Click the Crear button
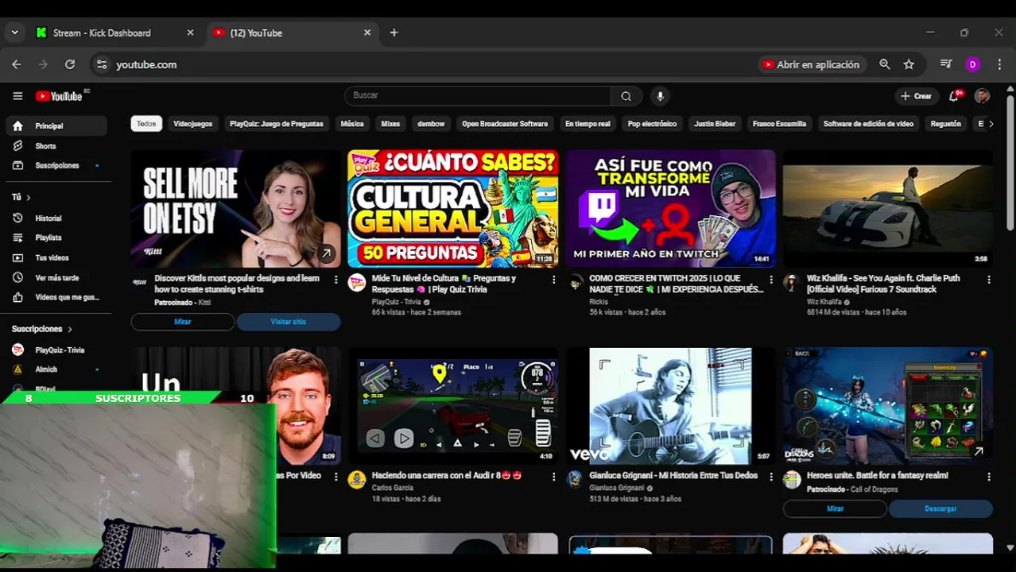This screenshot has width=1016, height=572. pos(915,96)
